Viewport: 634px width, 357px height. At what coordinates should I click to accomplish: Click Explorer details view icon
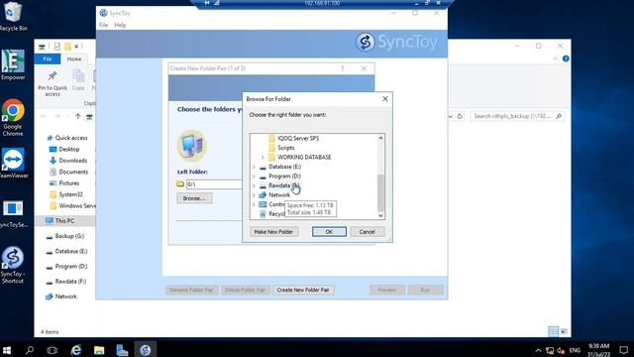[x=553, y=331]
